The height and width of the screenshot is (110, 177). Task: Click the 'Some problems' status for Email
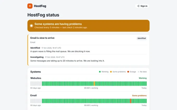140,96
